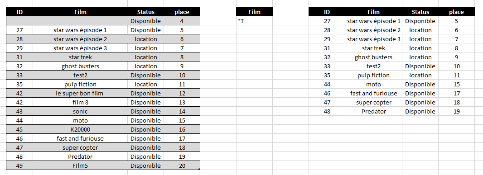Select the criteria cell containing *T
483x175 pixels.
(255, 21)
